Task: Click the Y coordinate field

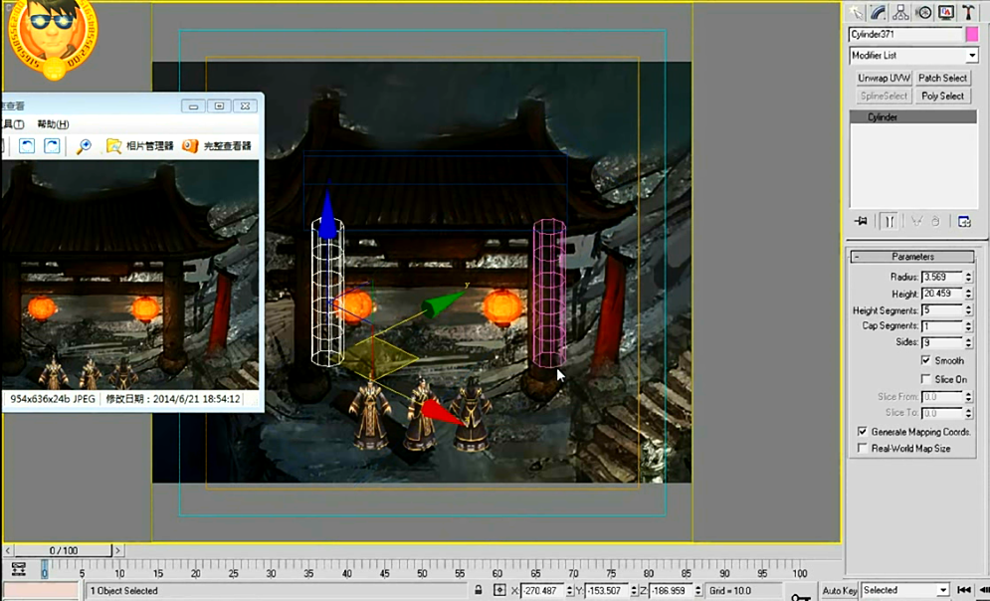Action: (607, 591)
